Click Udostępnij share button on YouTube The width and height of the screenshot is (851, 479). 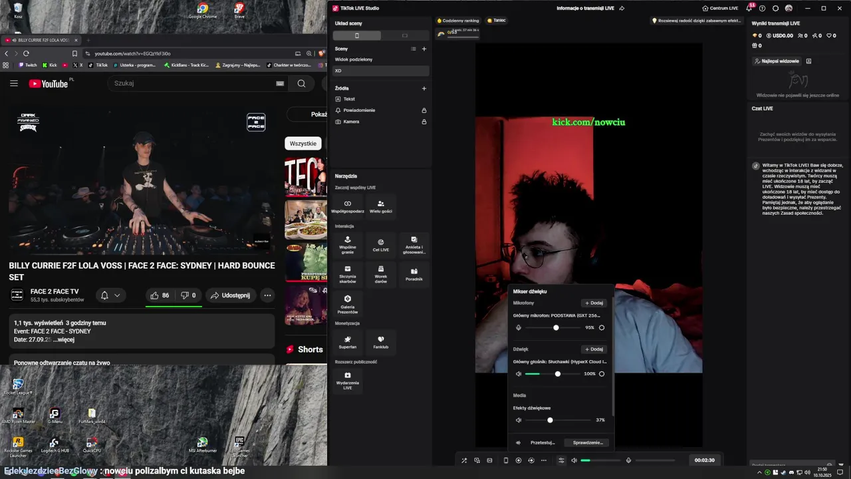pyautogui.click(x=231, y=295)
